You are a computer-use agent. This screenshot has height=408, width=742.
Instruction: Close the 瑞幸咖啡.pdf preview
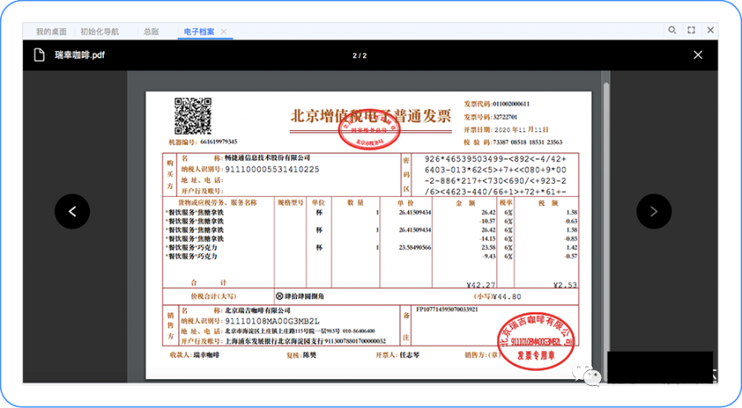pos(698,55)
